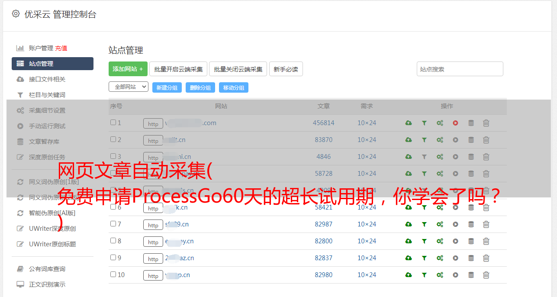Image resolution: width=557 pixels, height=297 pixels.
Task: Click database icon in row 10
Action: (471, 275)
